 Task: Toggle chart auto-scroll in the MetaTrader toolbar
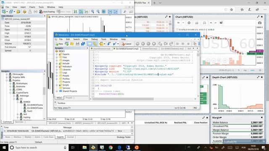tap(110, 12)
